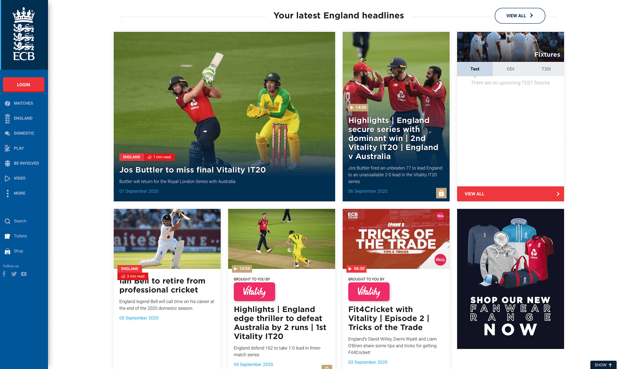
Task: Play the 06:30 Tricks of the Trade video
Action: pos(356,269)
